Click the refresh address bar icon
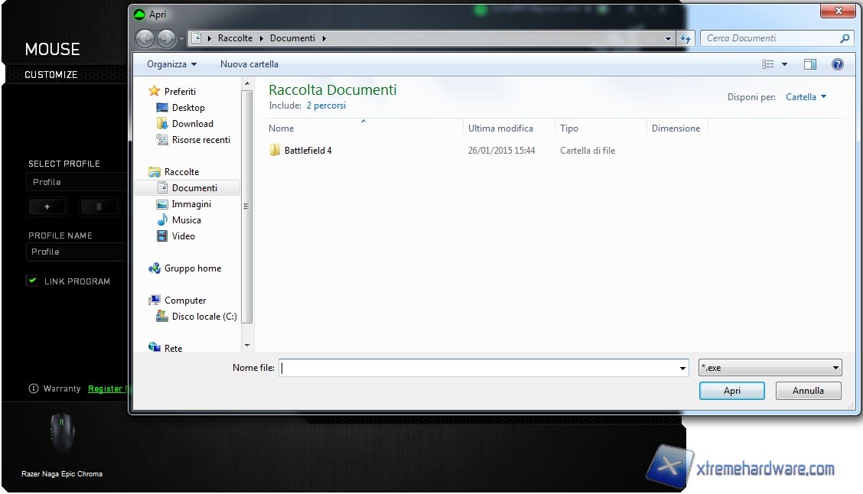Image resolution: width=863 pixels, height=494 pixels. coord(686,38)
